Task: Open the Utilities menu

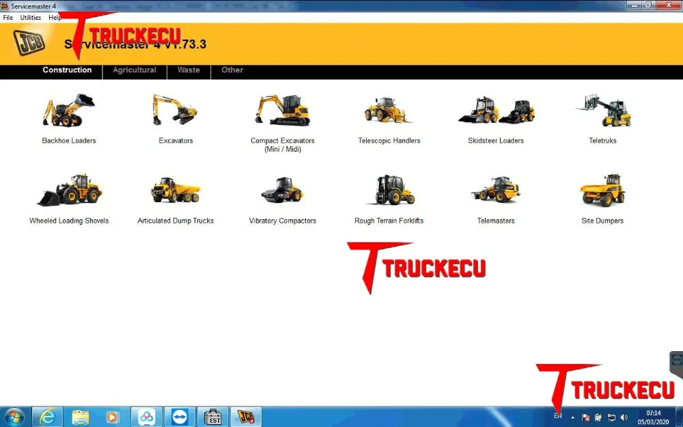Action: [31, 18]
